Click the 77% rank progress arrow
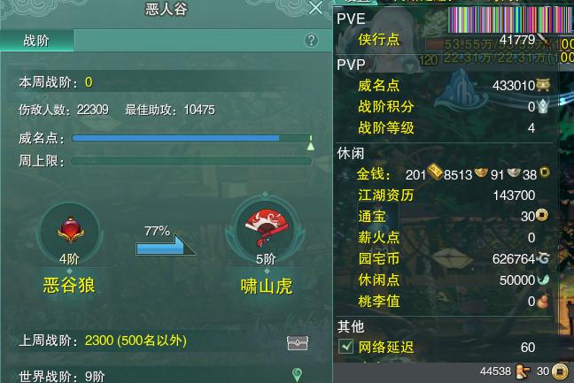 pyautogui.click(x=166, y=245)
